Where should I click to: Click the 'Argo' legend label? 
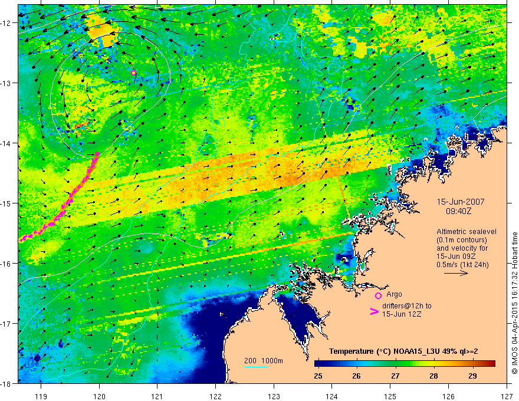point(394,294)
